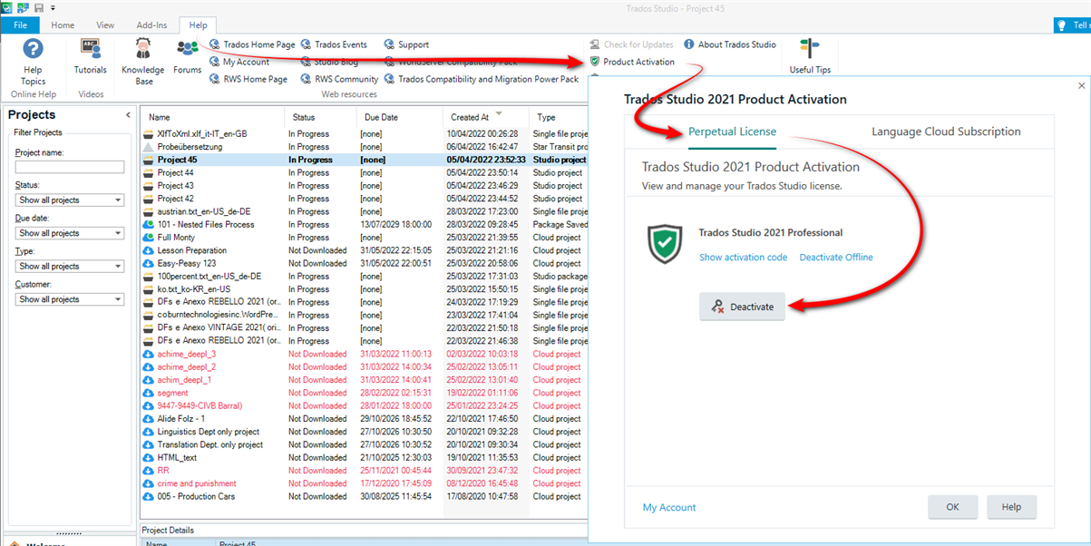Open RWS Home Page link

pyautogui.click(x=248, y=79)
